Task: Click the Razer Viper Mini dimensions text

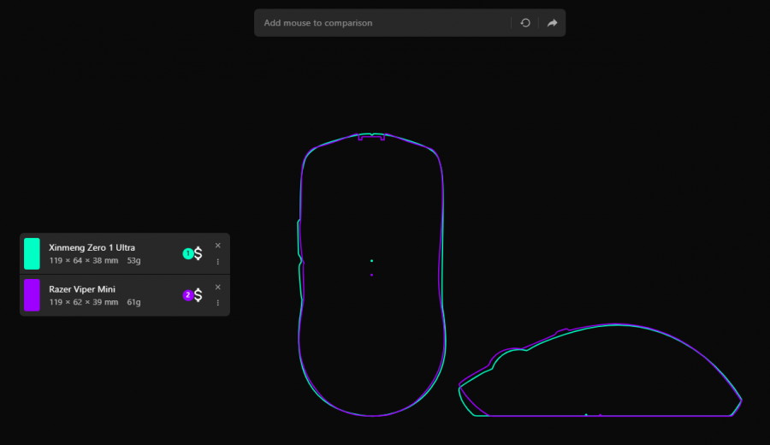Action: point(84,302)
